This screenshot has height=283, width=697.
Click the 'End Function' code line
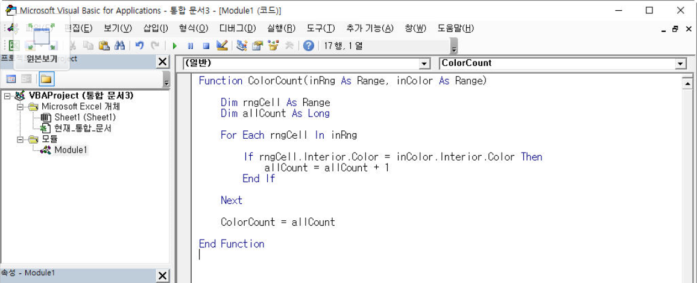pyautogui.click(x=232, y=244)
